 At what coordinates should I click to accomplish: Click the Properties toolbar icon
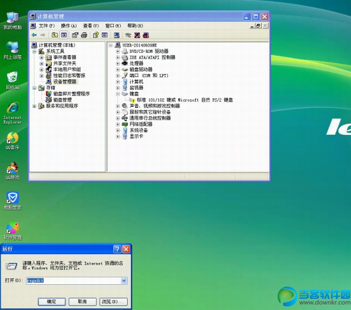(75, 35)
